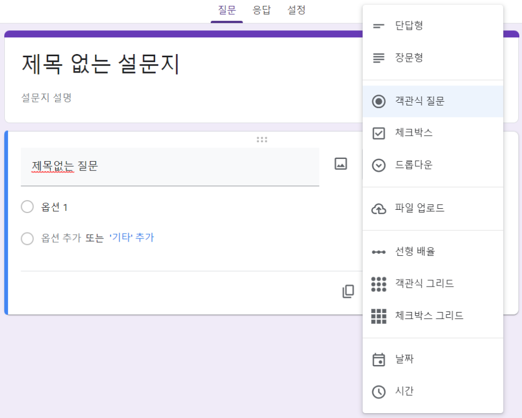
Task: Select 파일 업로드 question type
Action: 433,209
